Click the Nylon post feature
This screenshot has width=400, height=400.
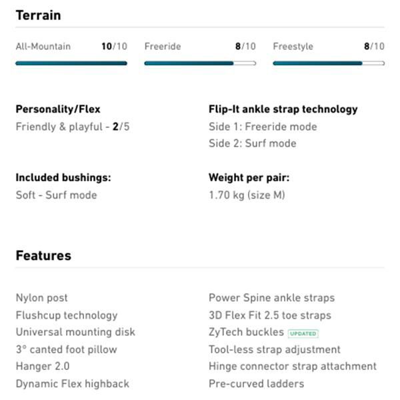pos(41,298)
